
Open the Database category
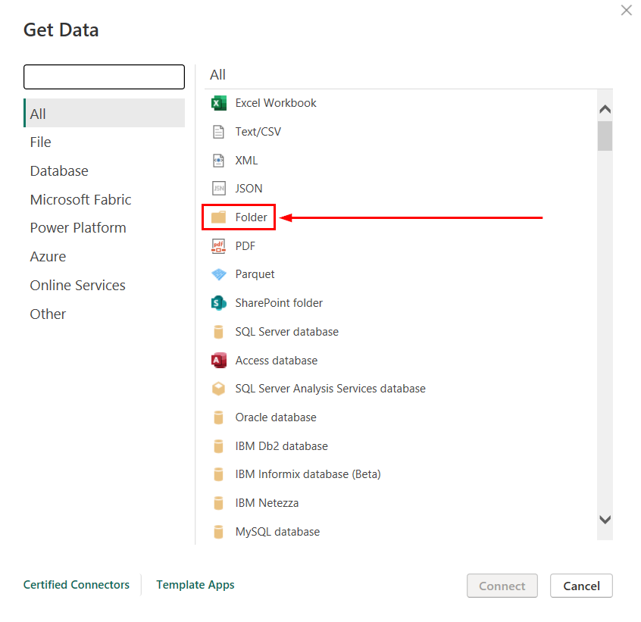[x=59, y=171]
